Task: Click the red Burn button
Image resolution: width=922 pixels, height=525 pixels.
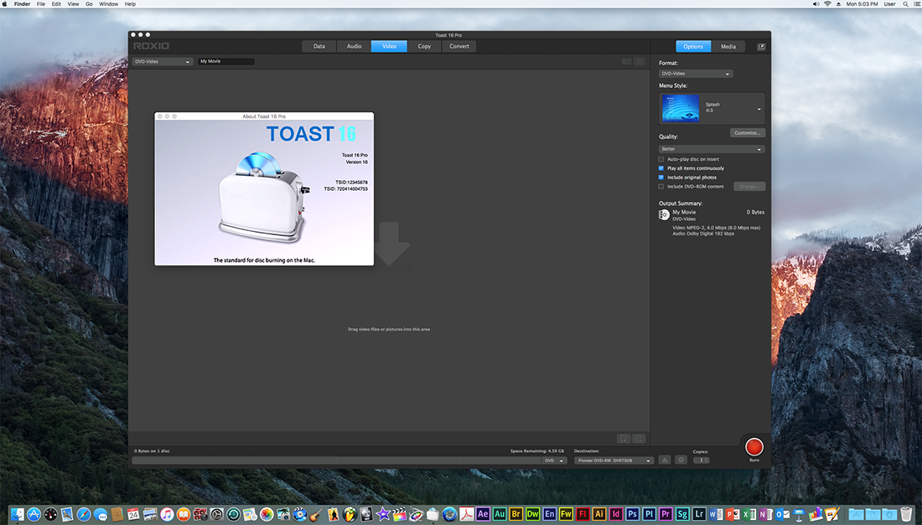Action: tap(754, 447)
